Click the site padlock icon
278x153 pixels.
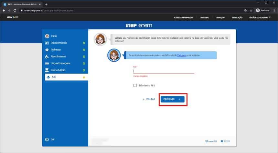pos(22,10)
